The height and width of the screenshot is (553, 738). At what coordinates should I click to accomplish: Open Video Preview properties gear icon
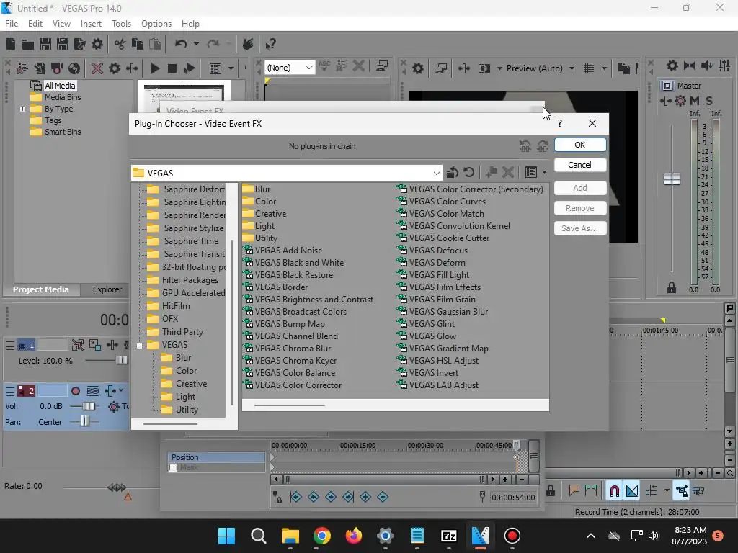pos(417,68)
